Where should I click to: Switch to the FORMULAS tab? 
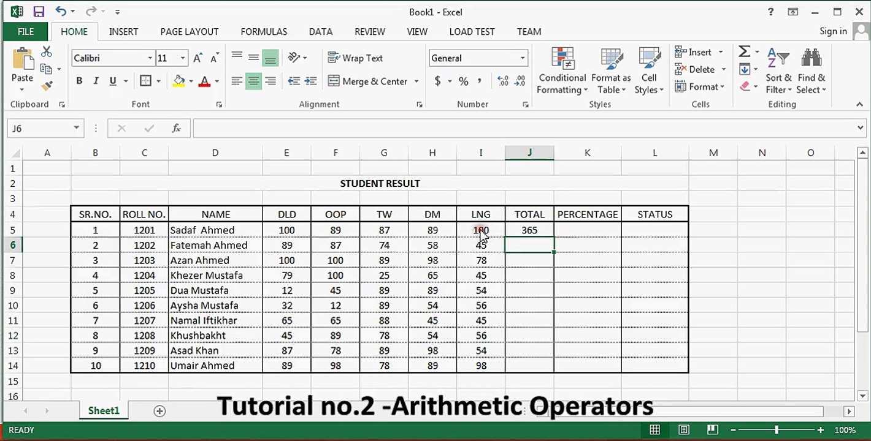coord(264,32)
